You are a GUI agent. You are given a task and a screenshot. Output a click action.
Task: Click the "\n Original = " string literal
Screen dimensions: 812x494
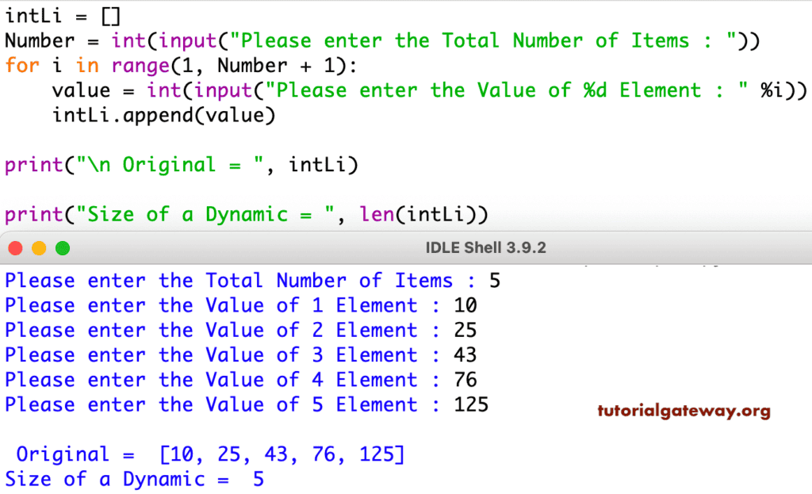coord(170,165)
